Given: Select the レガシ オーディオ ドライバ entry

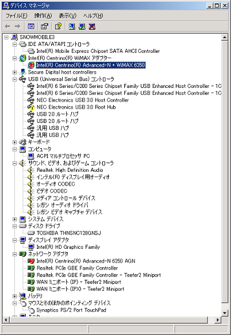Looking at the screenshot, I should pos(62,205).
